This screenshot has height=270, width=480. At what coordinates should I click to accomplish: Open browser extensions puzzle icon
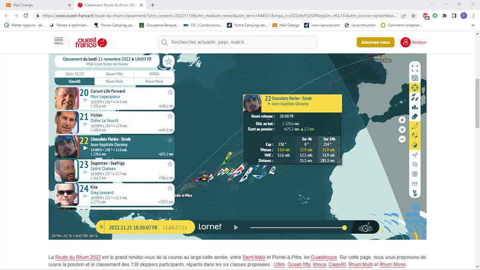coord(445,16)
